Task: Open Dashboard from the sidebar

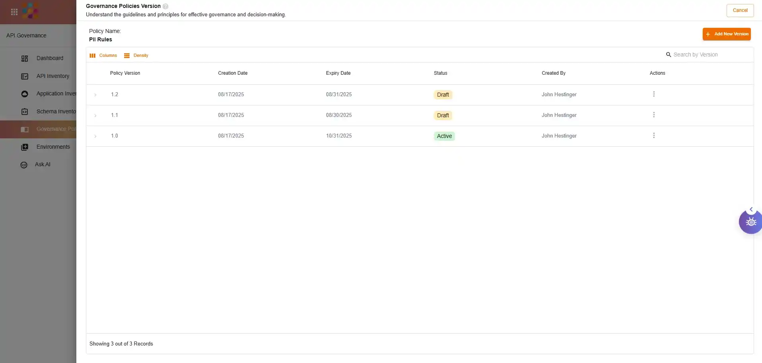Action: tap(50, 58)
